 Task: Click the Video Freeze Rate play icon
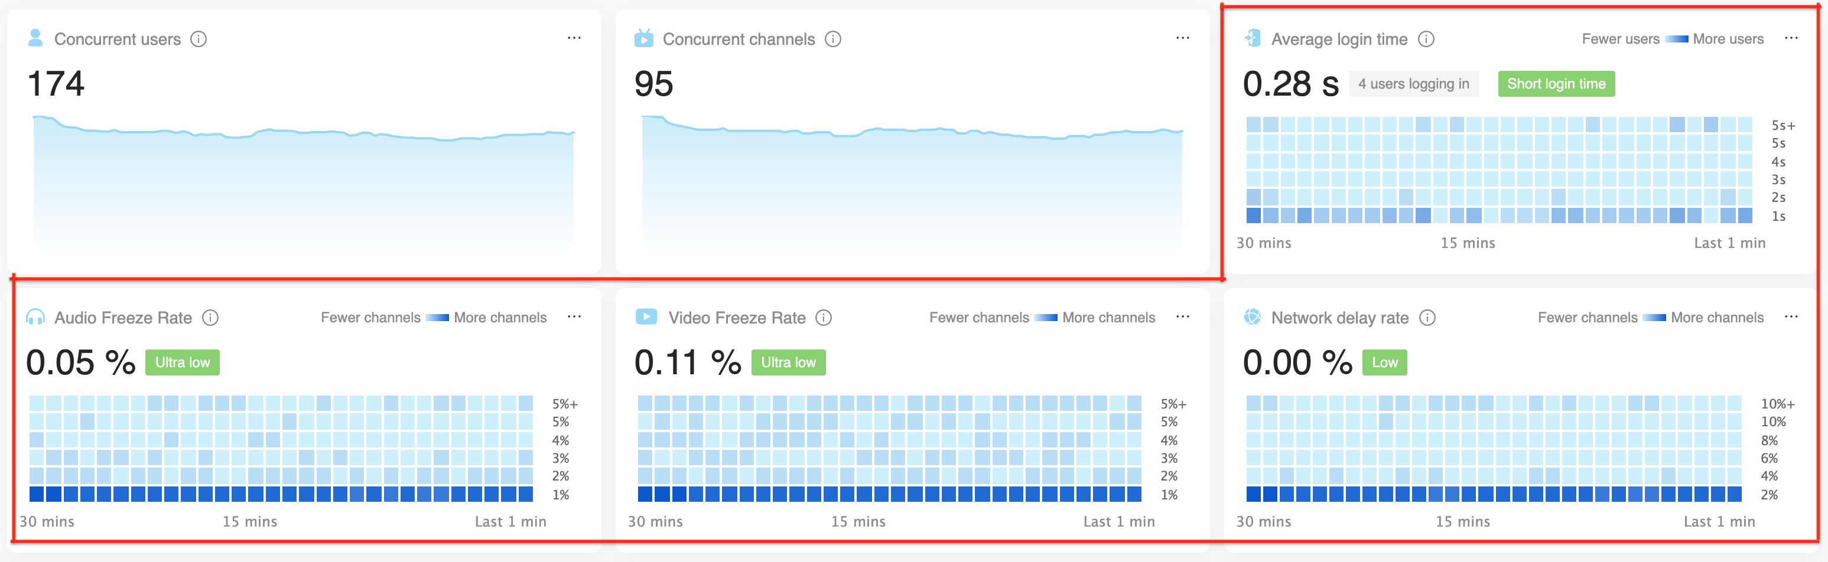[646, 316]
